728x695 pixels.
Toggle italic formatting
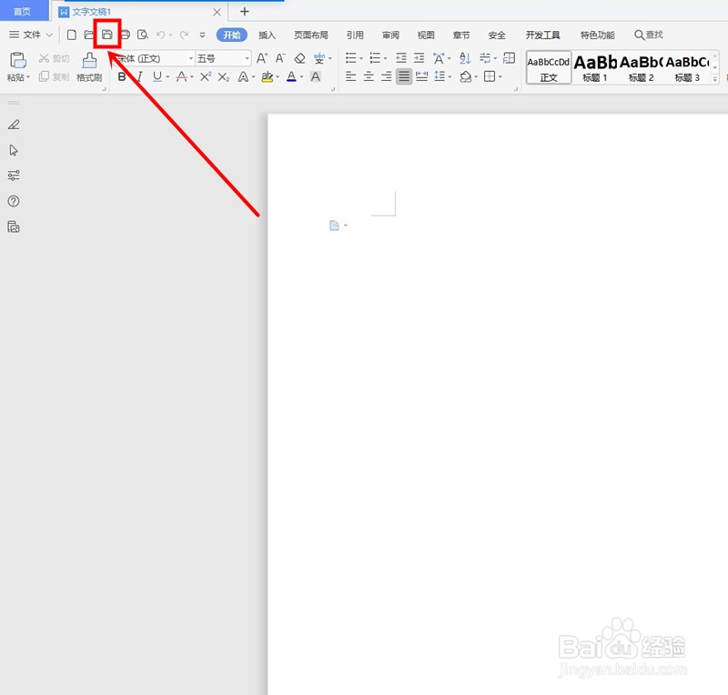coord(139,76)
